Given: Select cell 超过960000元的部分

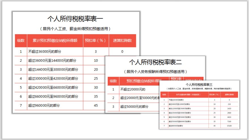Looking at the screenshot, I should click(44, 106).
